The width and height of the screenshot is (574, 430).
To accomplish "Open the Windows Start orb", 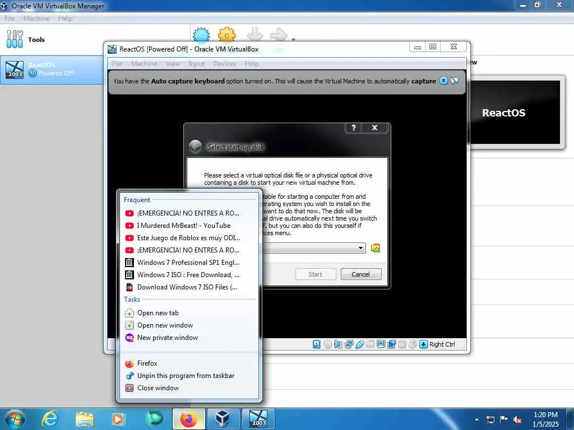I will pos(15,419).
